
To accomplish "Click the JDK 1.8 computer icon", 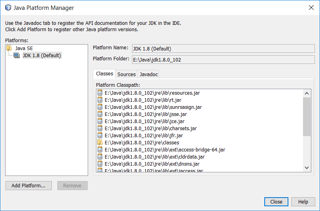I will click(x=17, y=55).
